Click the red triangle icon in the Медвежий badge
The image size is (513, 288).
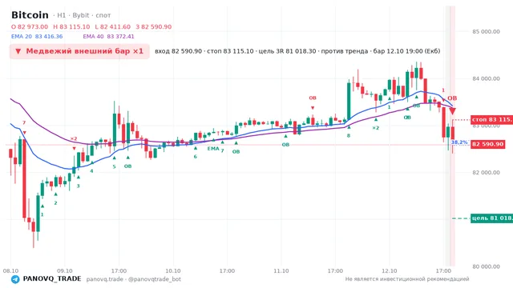coord(18,51)
